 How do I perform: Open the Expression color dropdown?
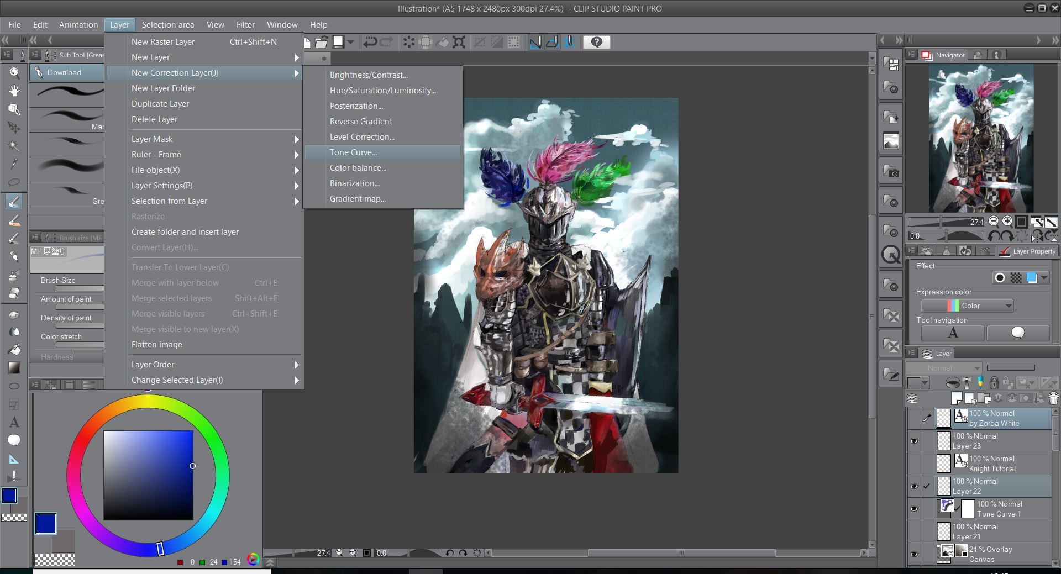click(x=967, y=306)
